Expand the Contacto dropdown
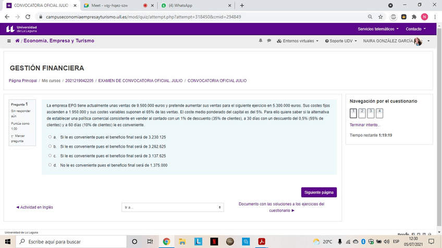 (415, 29)
